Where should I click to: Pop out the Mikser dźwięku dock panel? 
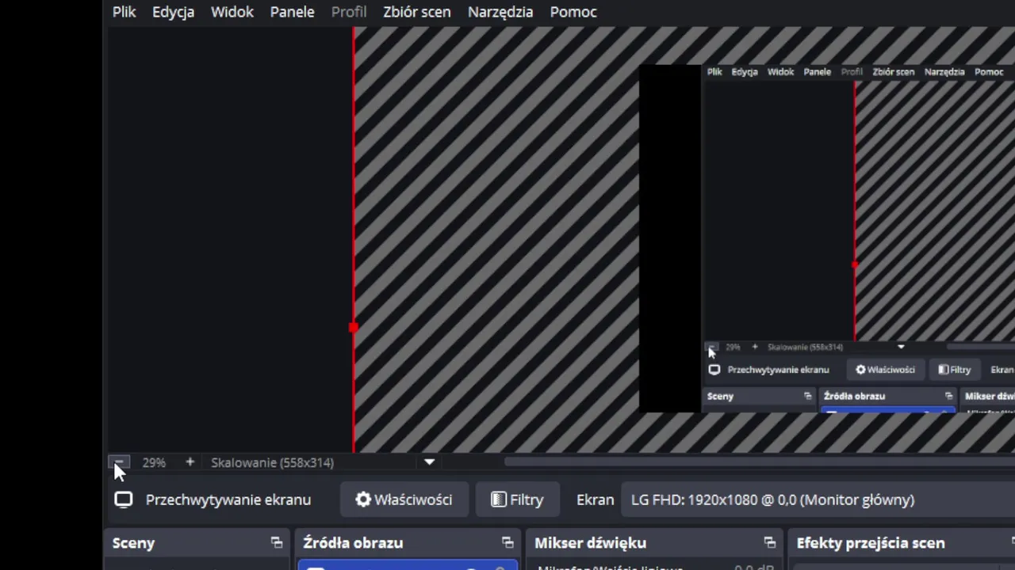tap(769, 543)
